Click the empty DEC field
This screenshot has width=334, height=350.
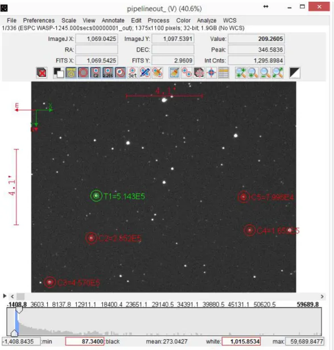[x=173, y=50]
